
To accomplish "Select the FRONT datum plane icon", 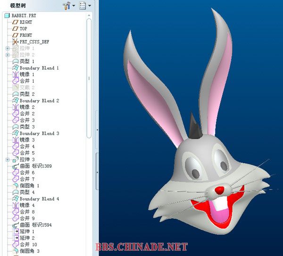I will coord(15,35).
